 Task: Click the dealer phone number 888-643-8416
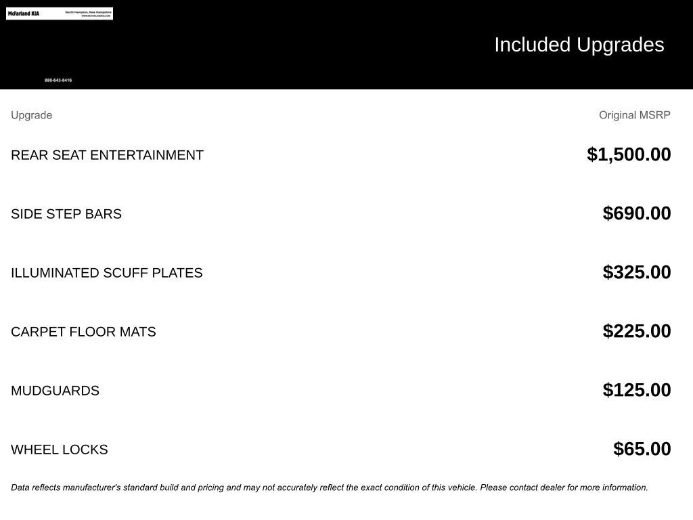pos(58,81)
